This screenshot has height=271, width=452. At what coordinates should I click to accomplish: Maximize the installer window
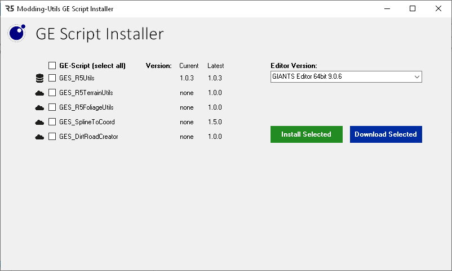coord(413,8)
